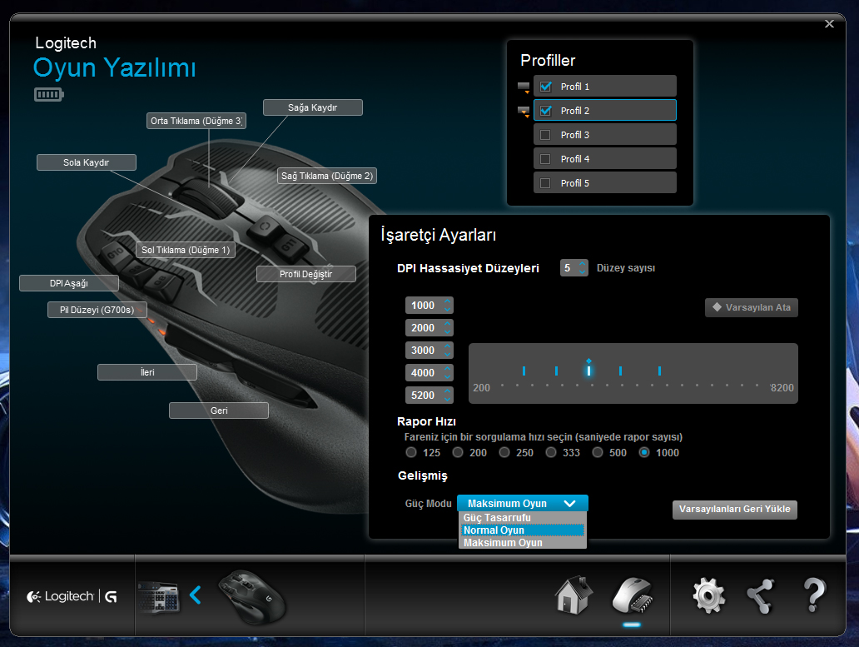Viewport: 859px width, 647px height.
Task: Click Profil 1 profile indicator icon
Action: 524,87
